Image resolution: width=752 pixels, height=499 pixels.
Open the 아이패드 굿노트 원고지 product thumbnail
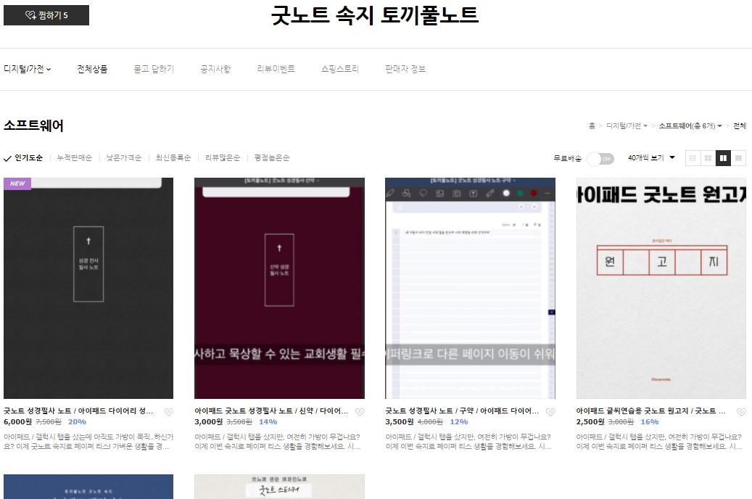[661, 289]
